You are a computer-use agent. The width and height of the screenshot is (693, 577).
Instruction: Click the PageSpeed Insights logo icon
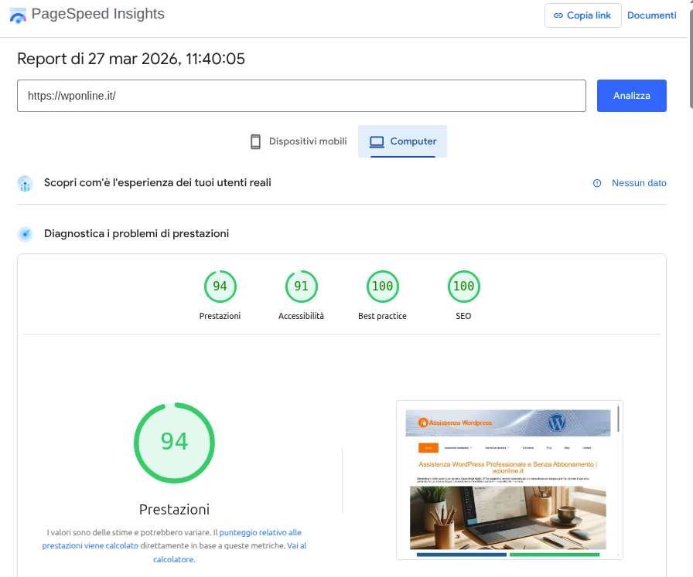19,13
